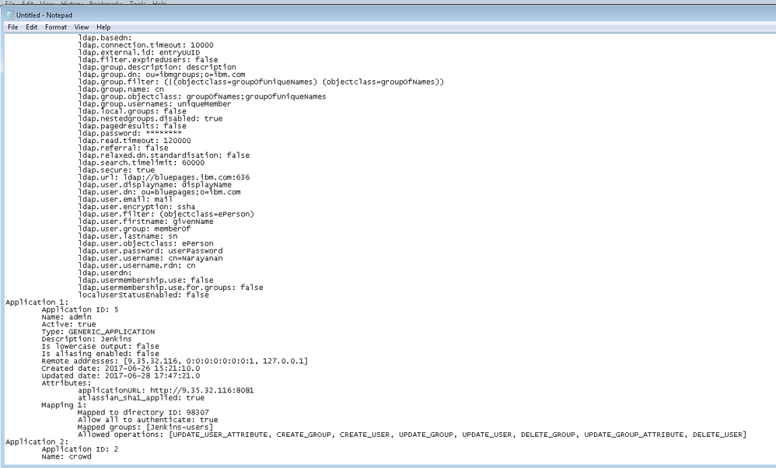776x468 pixels.
Task: Click the 'Application ID: 2' line
Action: [x=80, y=449]
